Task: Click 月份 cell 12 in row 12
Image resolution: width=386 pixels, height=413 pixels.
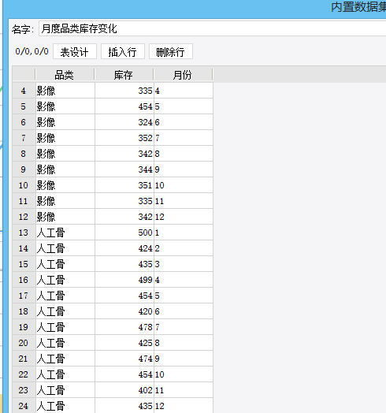Action: (x=184, y=217)
